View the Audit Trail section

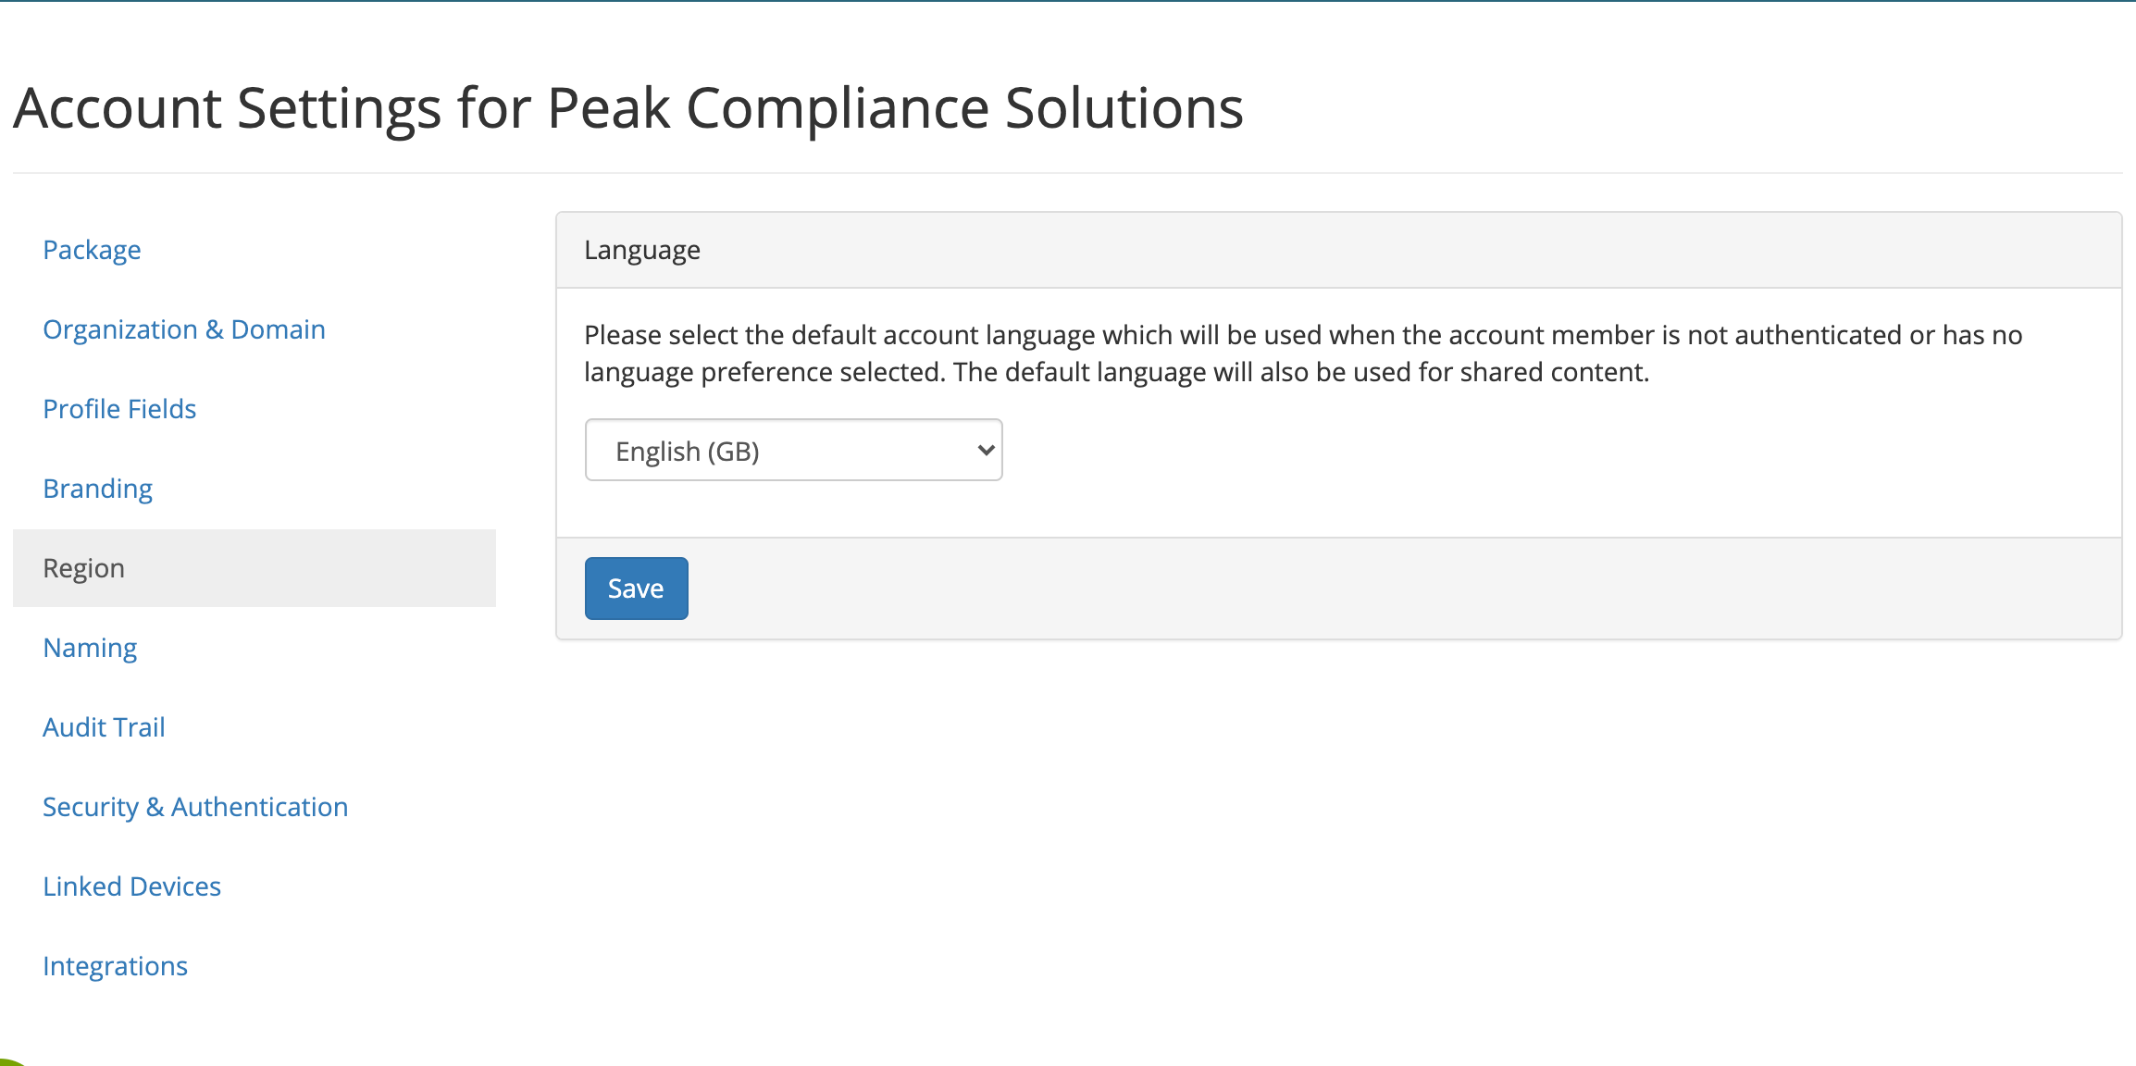pos(104,727)
